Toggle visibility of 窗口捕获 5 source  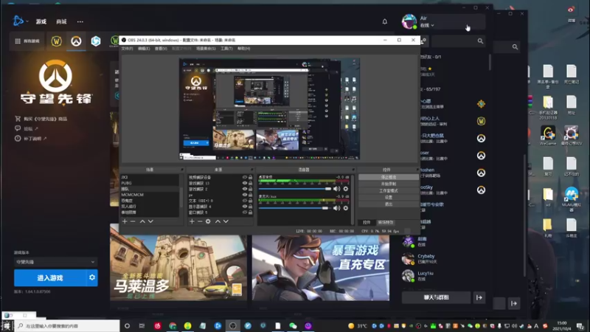click(x=244, y=212)
